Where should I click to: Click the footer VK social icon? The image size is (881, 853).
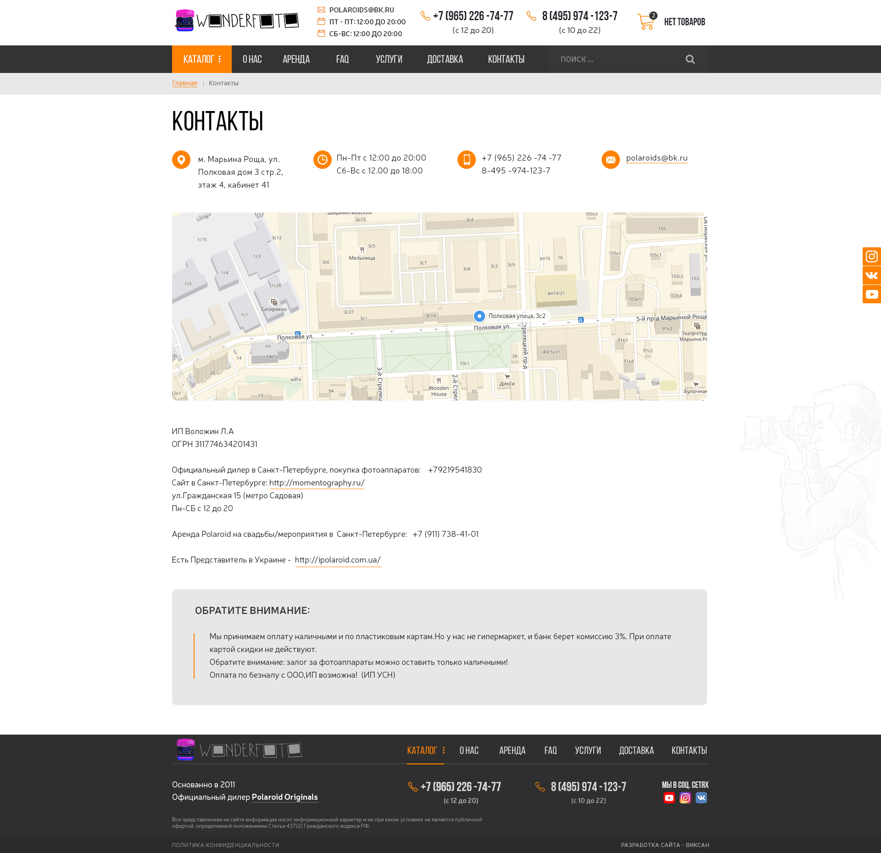click(701, 798)
